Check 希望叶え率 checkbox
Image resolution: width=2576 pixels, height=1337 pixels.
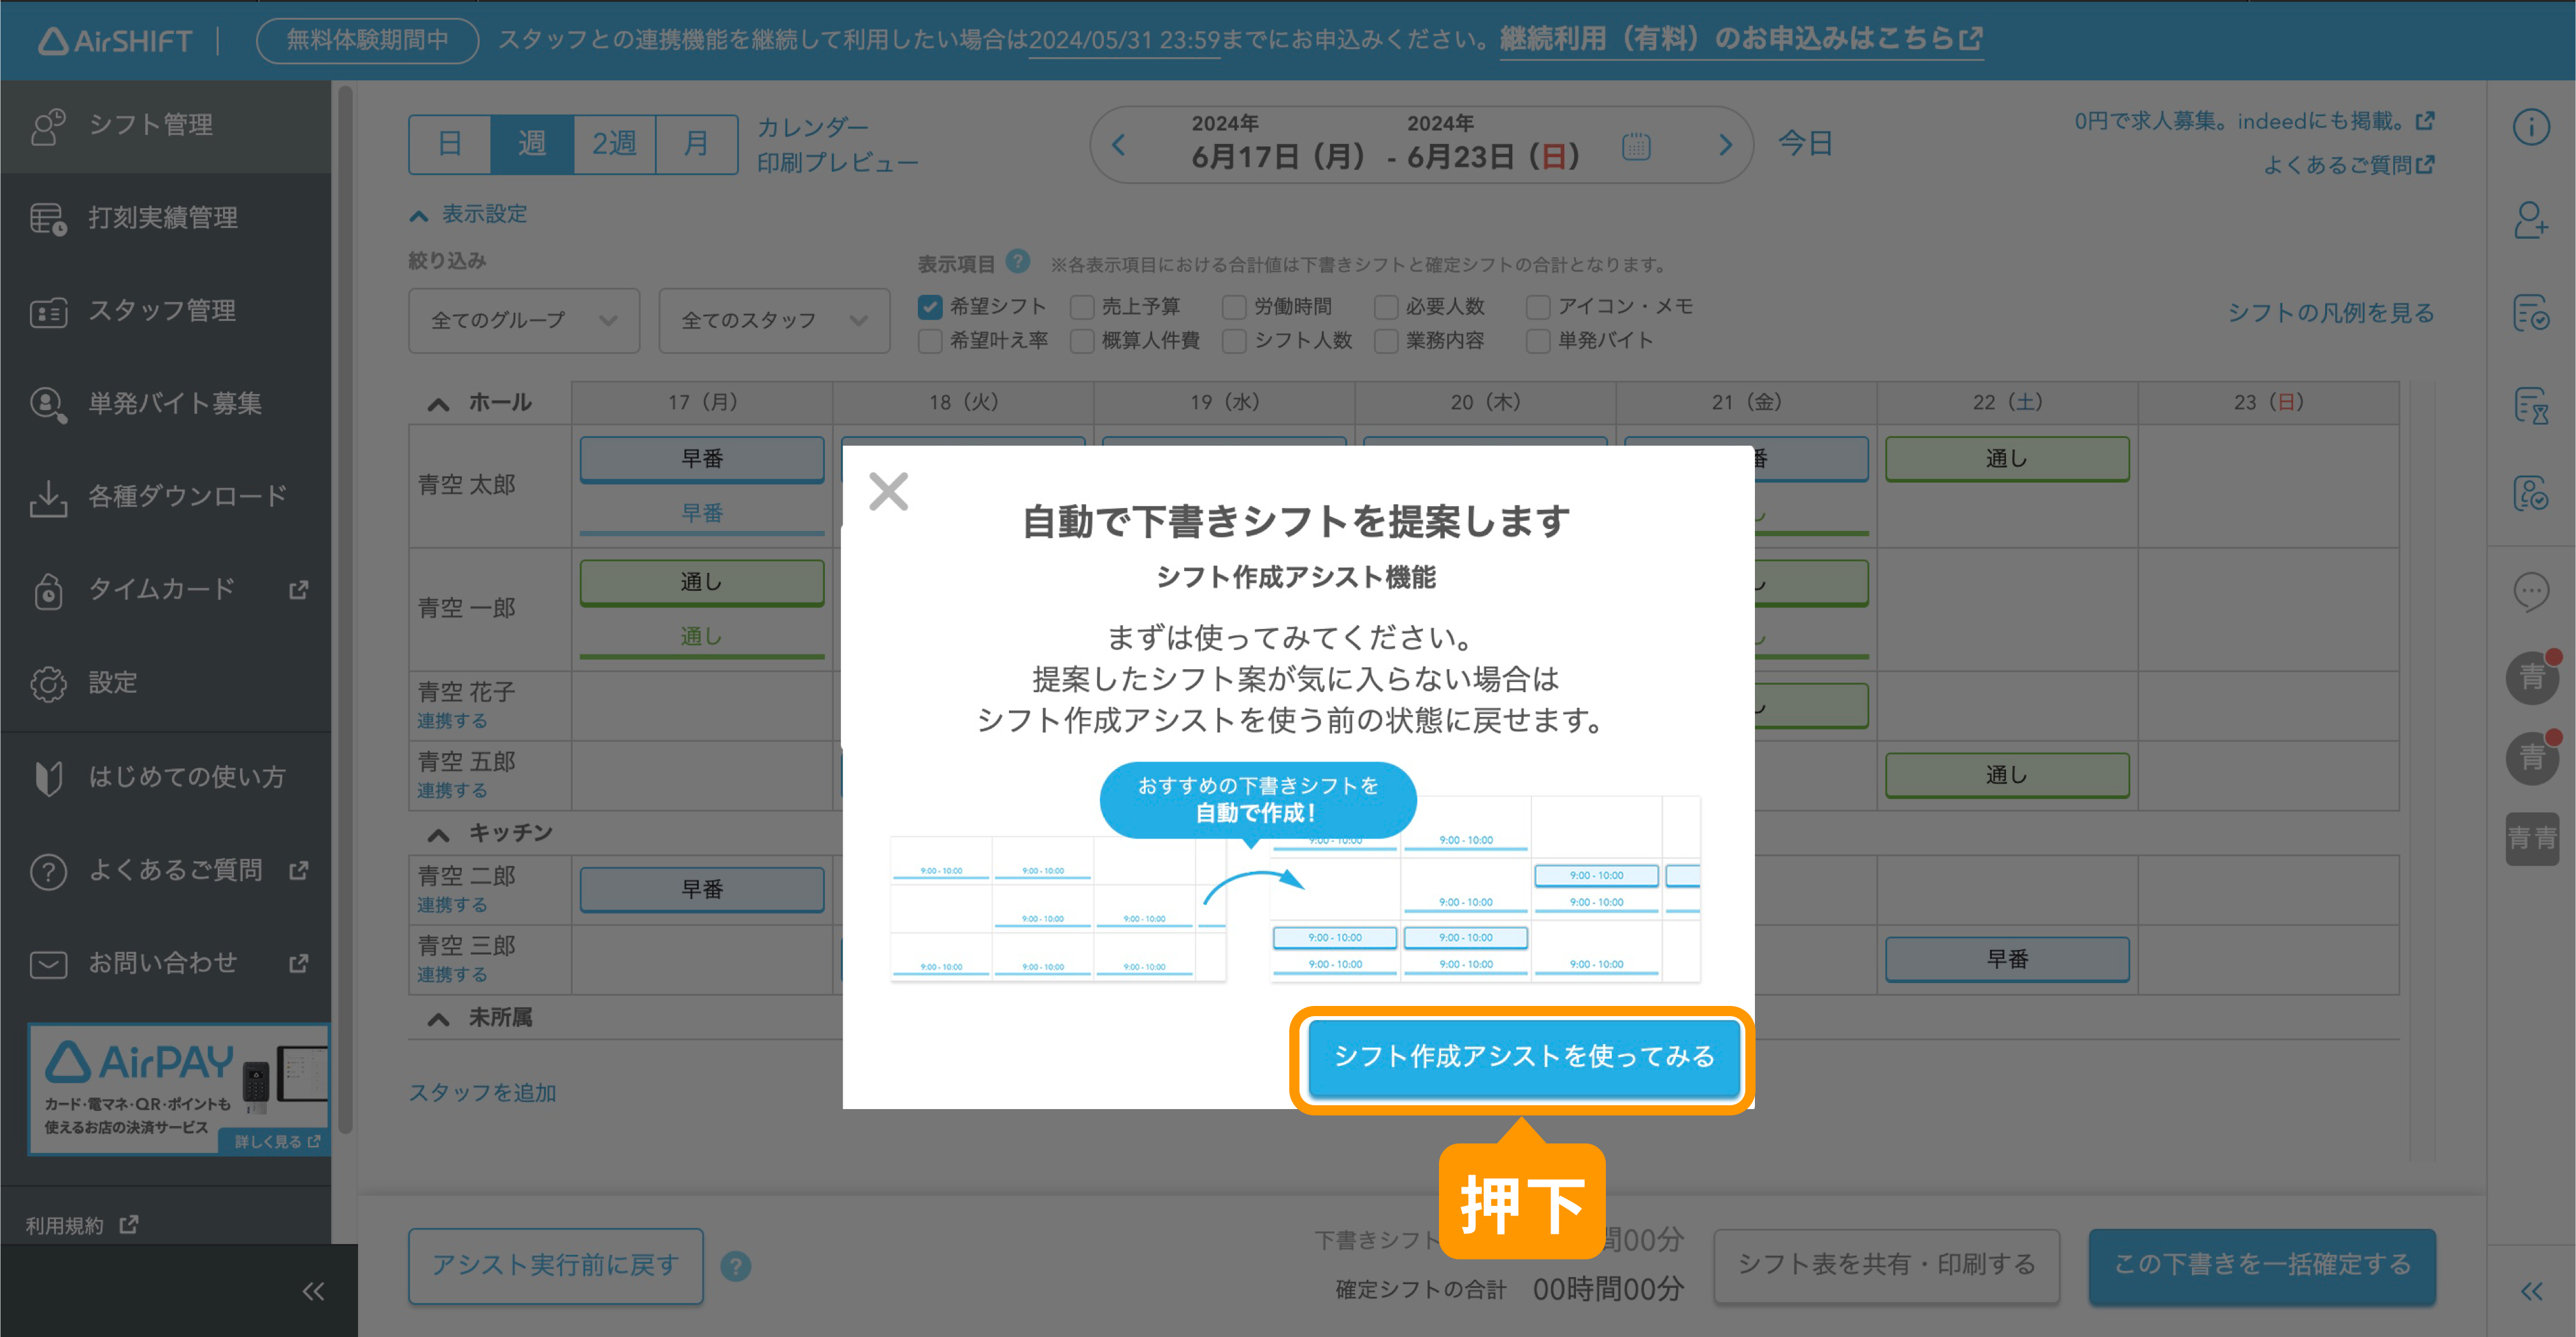pos(930,342)
